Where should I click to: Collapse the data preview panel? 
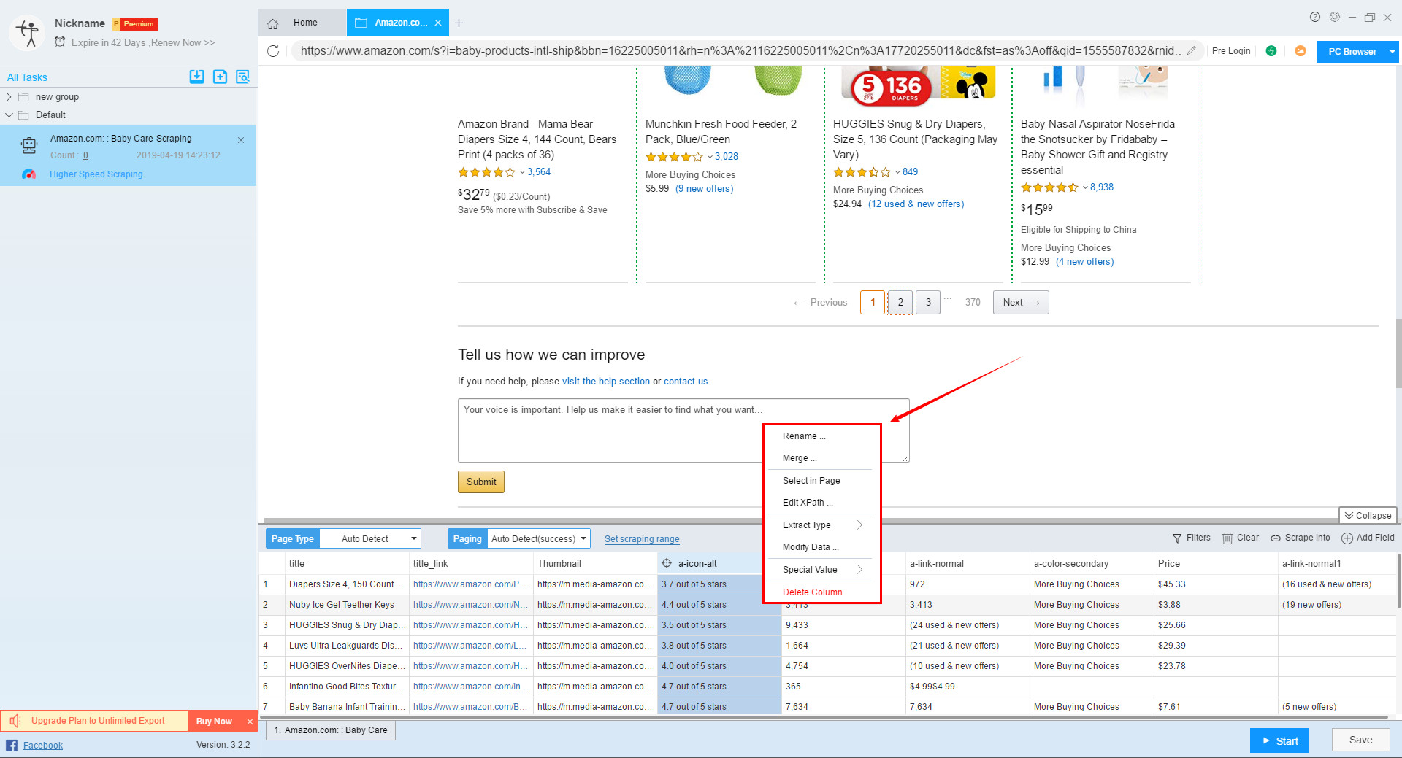click(1368, 516)
